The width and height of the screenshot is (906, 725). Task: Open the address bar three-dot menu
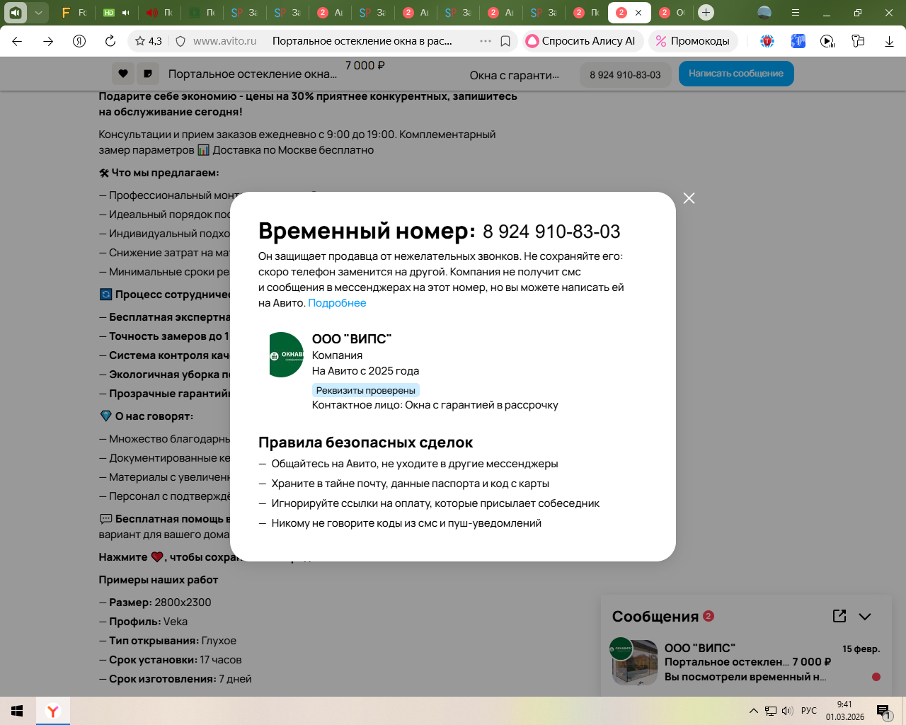(486, 41)
